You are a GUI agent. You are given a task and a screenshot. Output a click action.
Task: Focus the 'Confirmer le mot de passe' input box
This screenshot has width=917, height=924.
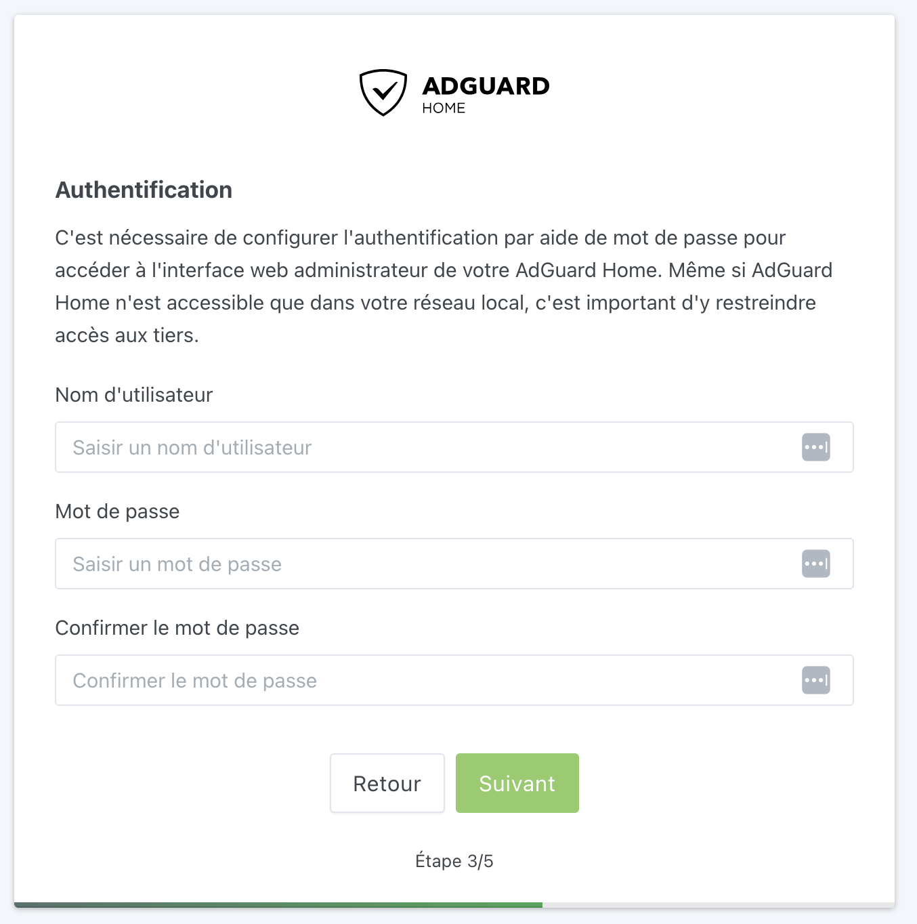tap(454, 680)
